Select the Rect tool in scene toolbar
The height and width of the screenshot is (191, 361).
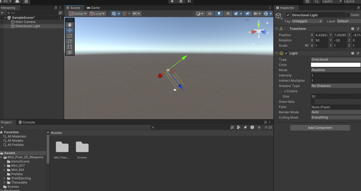pos(69,47)
